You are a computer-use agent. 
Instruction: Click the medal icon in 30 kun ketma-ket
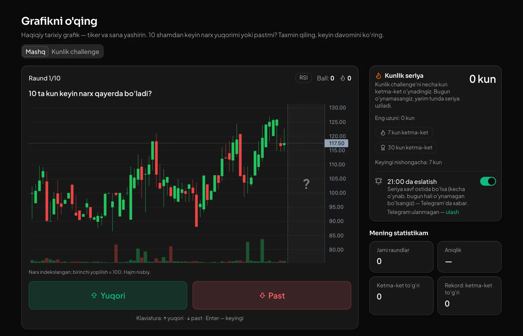point(383,148)
